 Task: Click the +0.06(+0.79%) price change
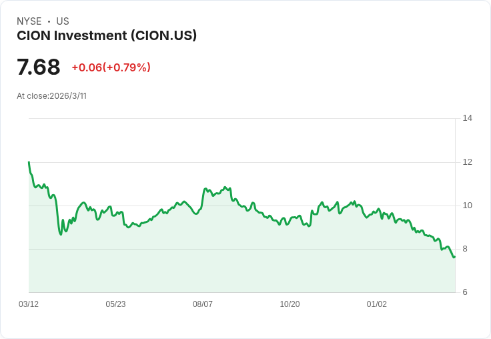[111, 67]
